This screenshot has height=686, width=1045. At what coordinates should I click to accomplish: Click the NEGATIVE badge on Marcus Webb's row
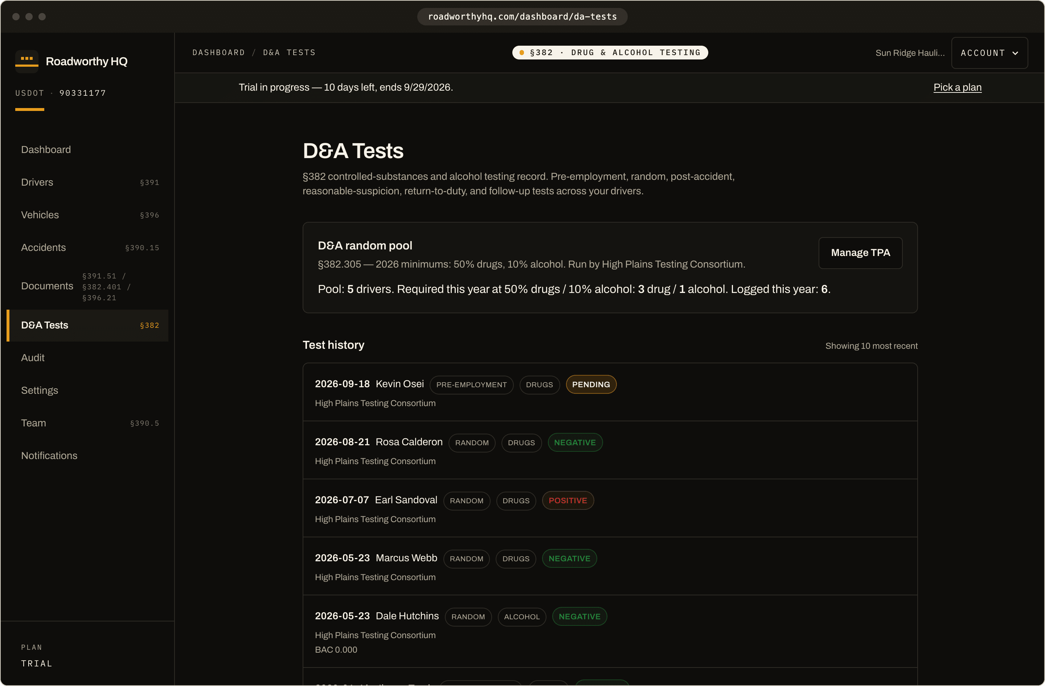pyautogui.click(x=569, y=559)
